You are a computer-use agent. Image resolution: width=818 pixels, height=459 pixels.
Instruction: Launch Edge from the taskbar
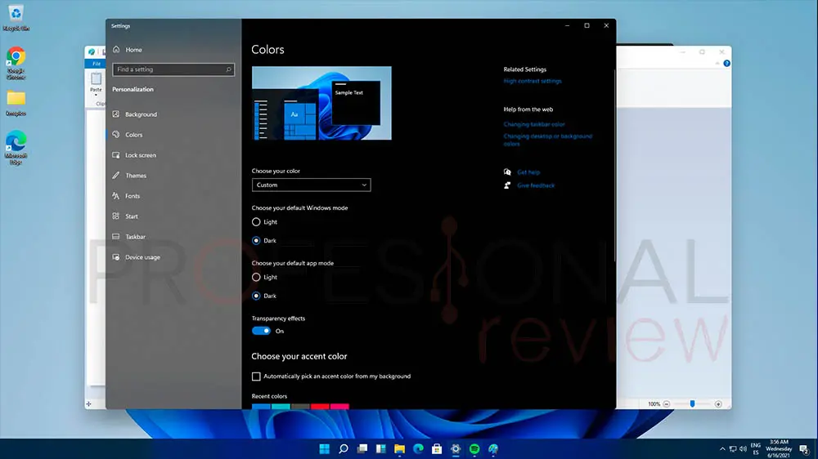pyautogui.click(x=418, y=449)
